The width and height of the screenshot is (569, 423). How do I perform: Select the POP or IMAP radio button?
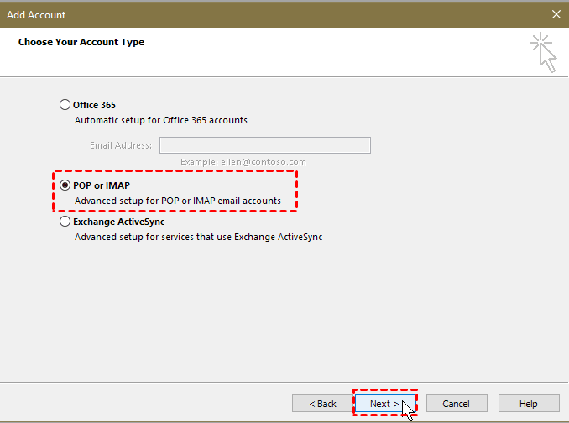65,185
